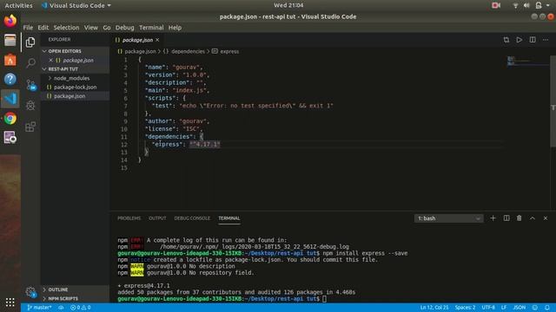Open the Manage gear settings icon
Image resolution: width=556 pixels, height=312 pixels.
pos(30,291)
